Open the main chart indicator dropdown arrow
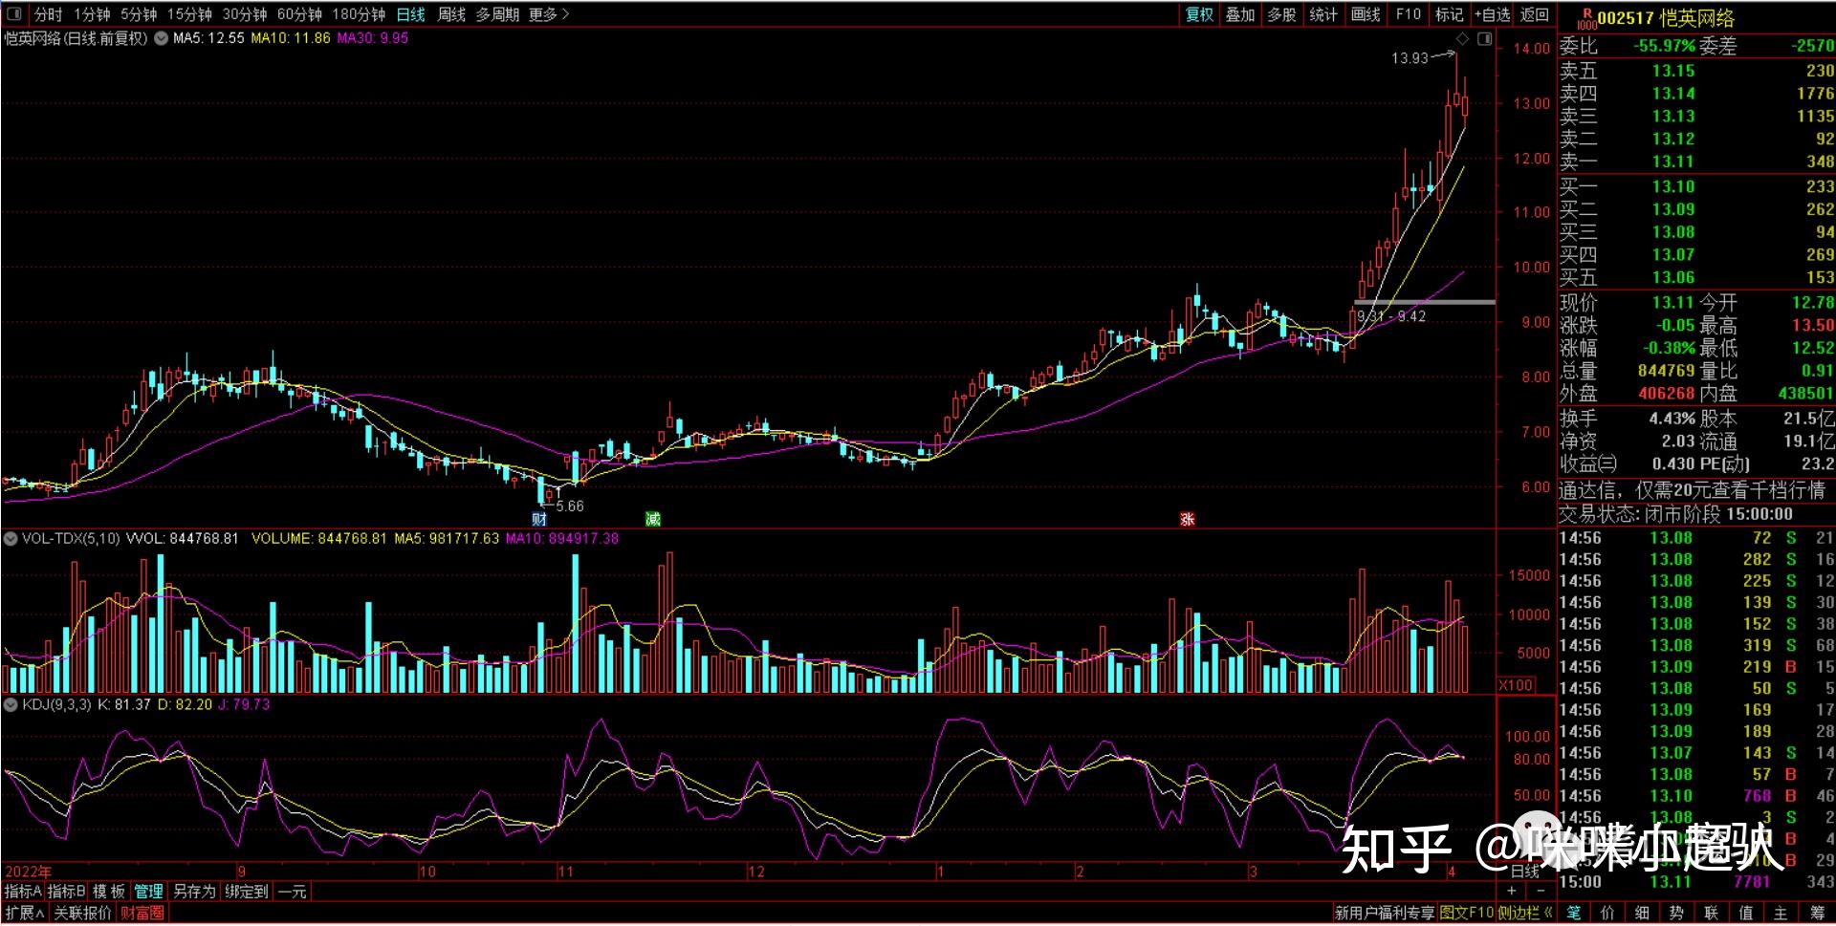The height and width of the screenshot is (926, 1836). pos(161,38)
